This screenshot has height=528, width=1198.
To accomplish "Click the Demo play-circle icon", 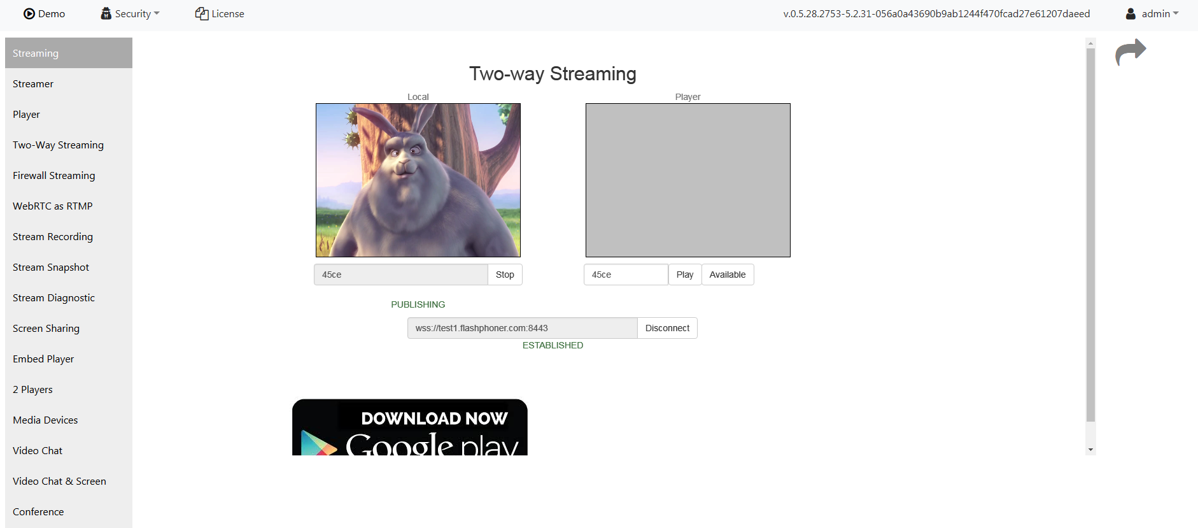I will pyautogui.click(x=29, y=14).
